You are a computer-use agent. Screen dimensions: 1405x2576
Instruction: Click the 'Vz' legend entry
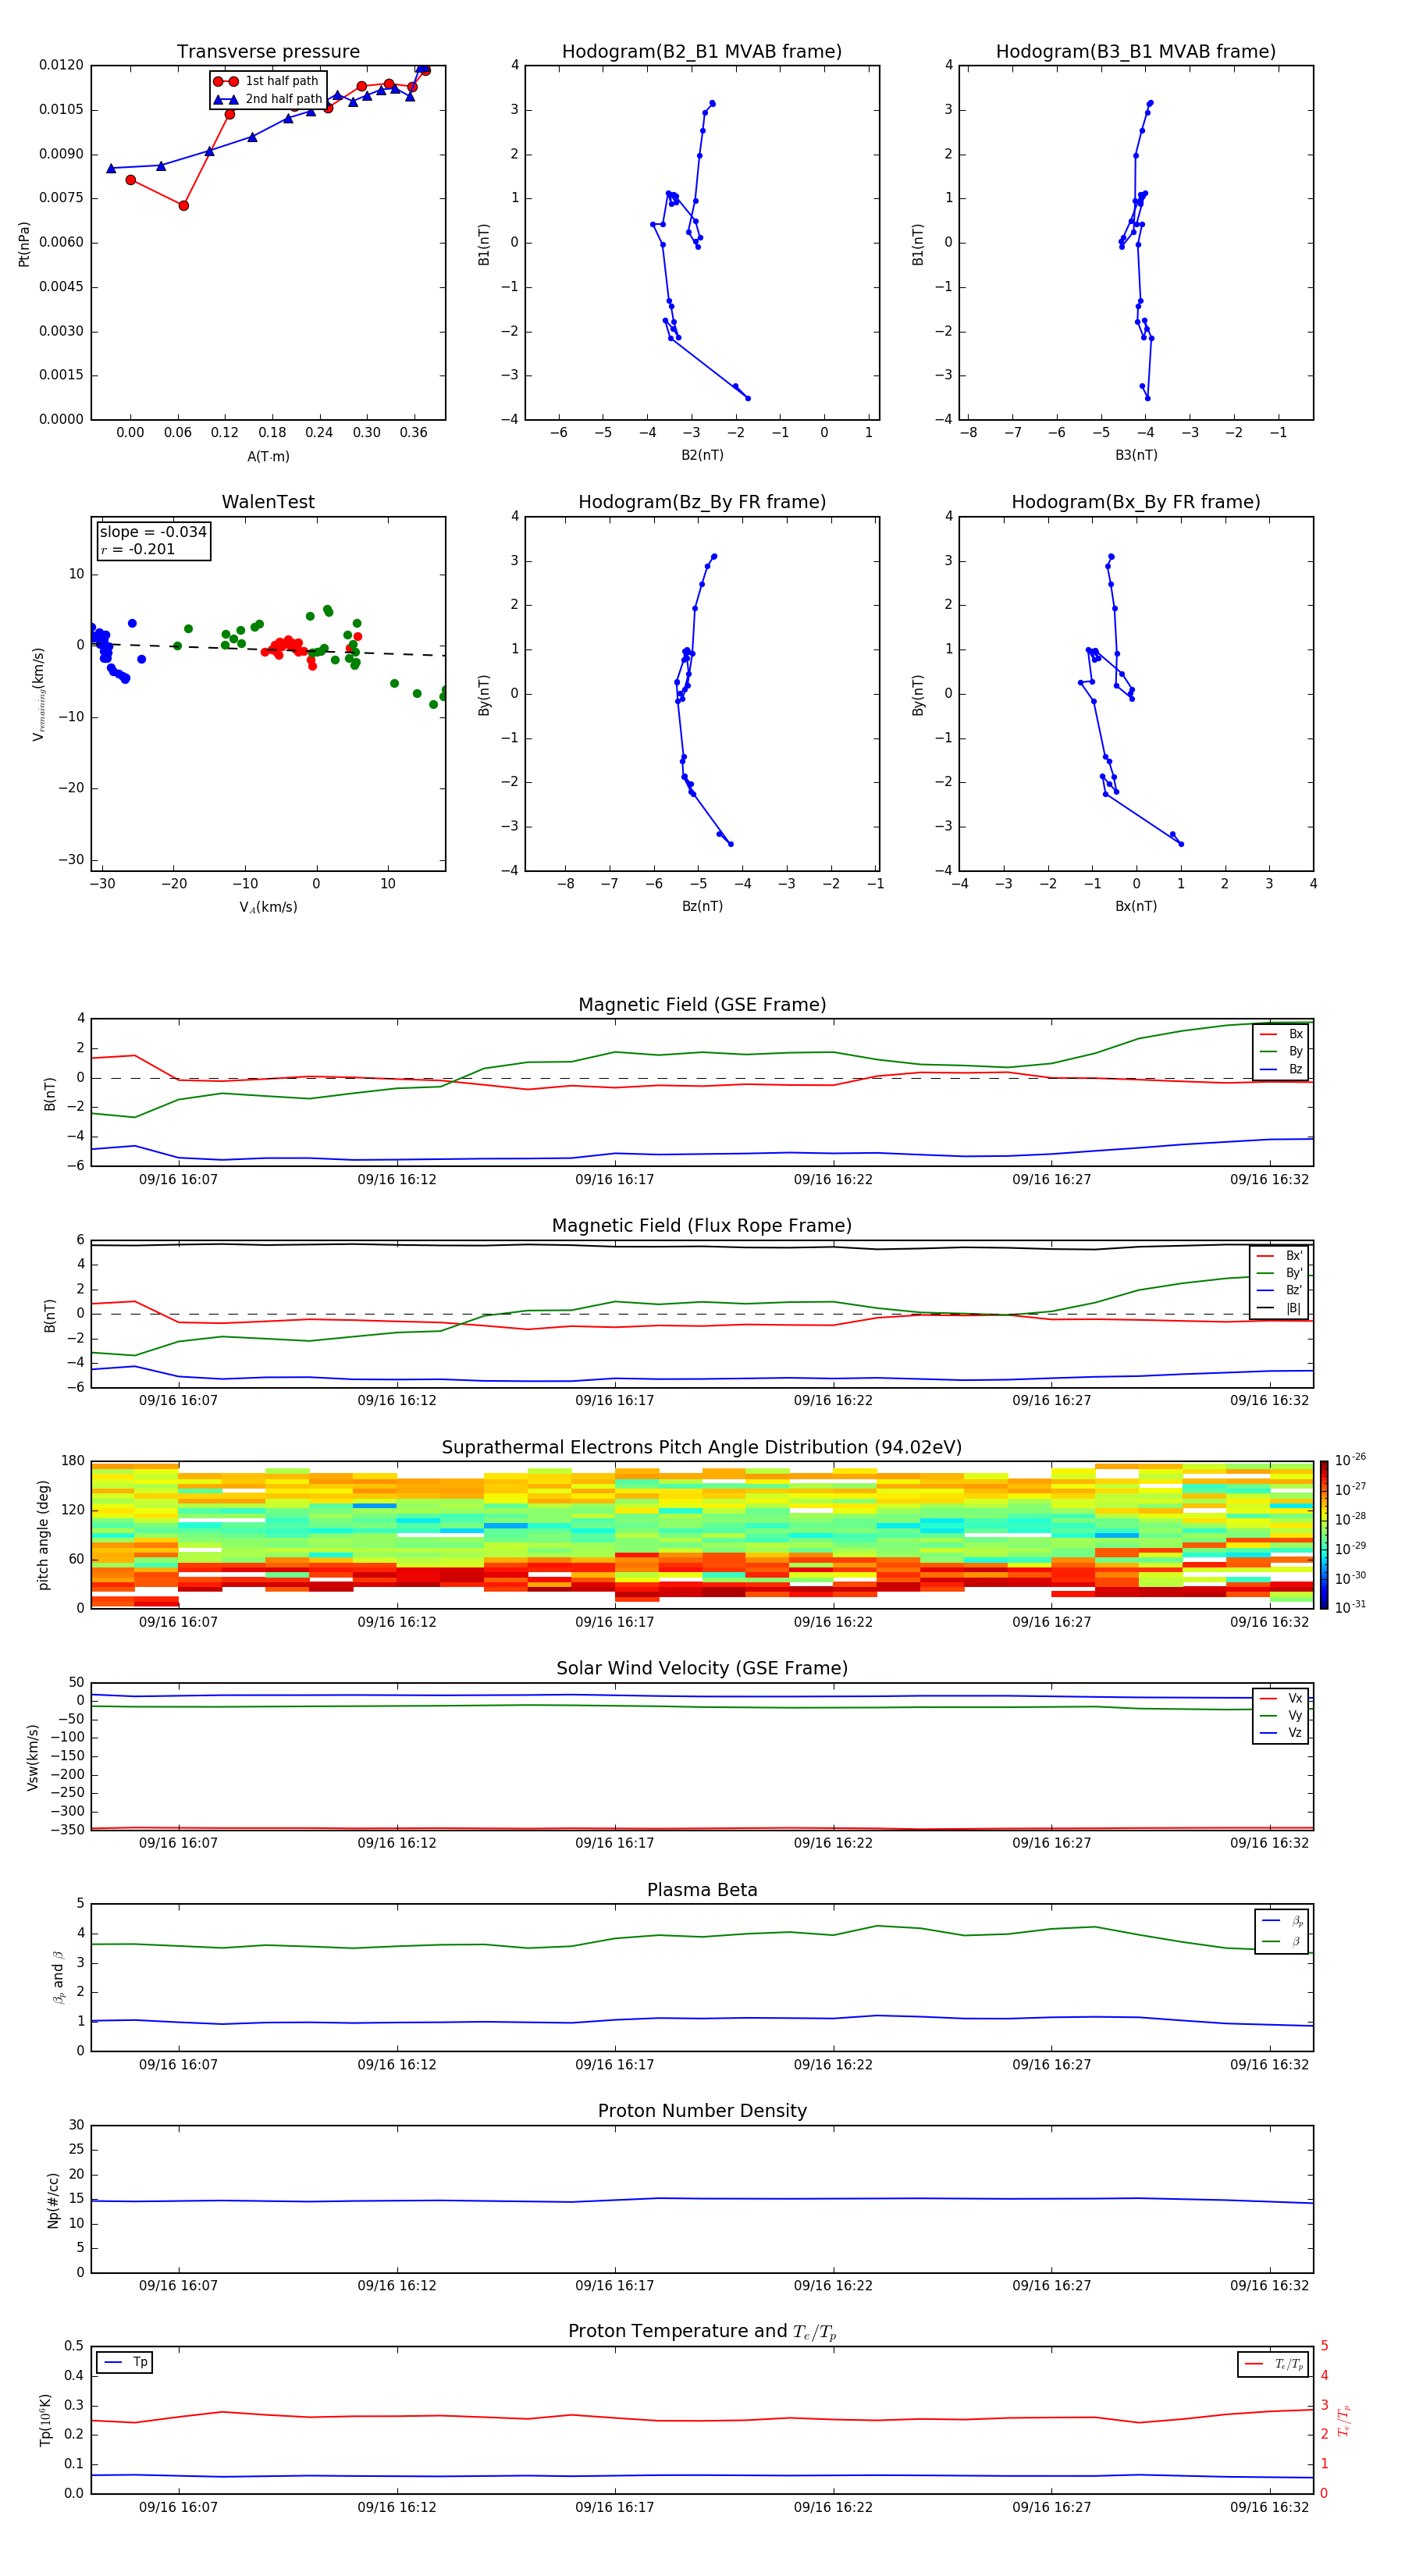[x=1281, y=1733]
